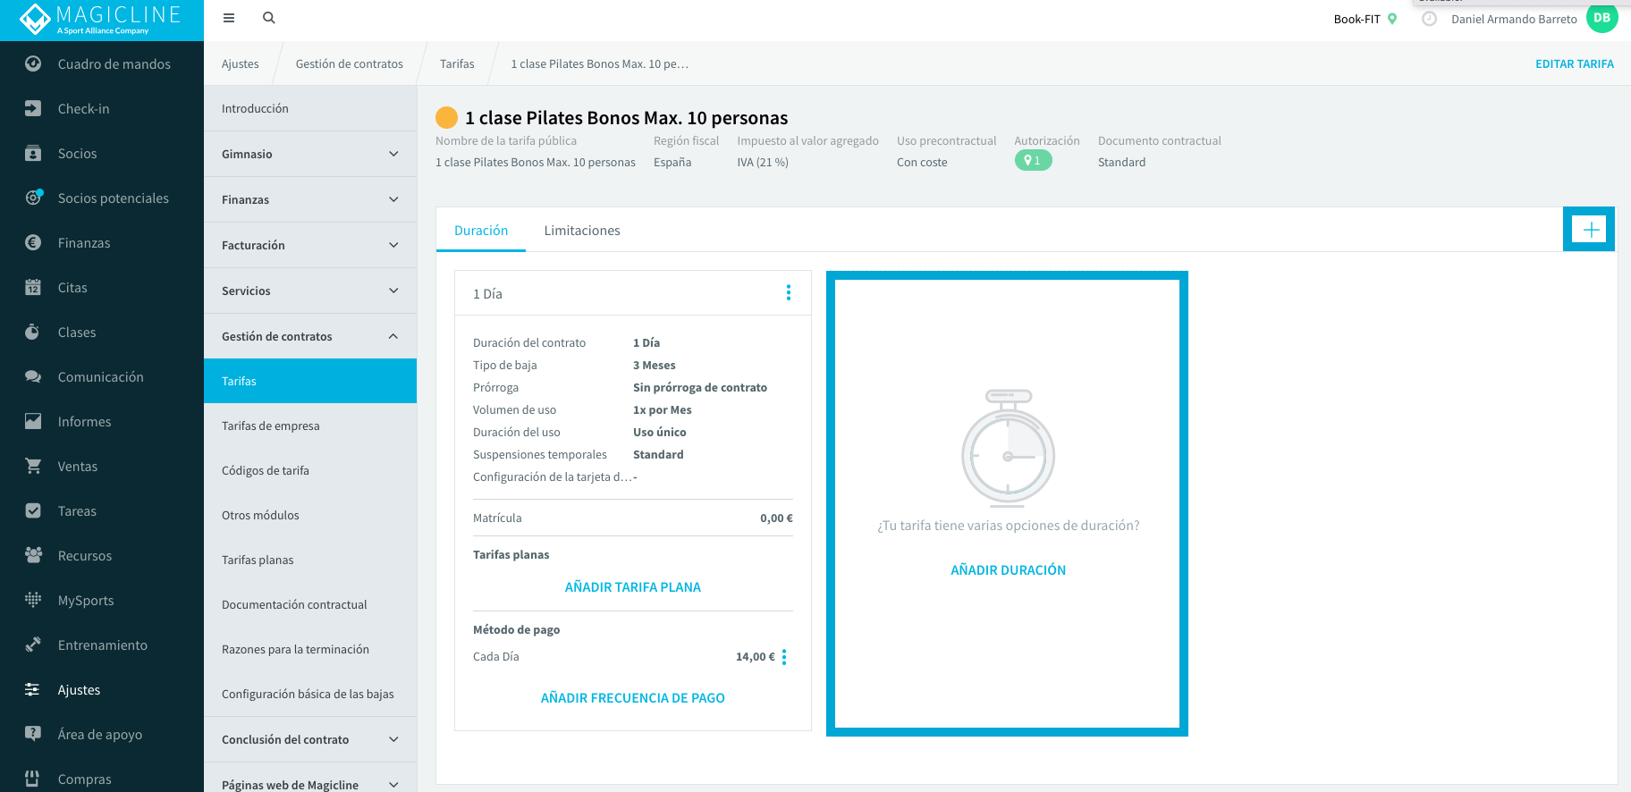The width and height of the screenshot is (1631, 792).
Task: Click the DB user avatar
Action: 1601,18
